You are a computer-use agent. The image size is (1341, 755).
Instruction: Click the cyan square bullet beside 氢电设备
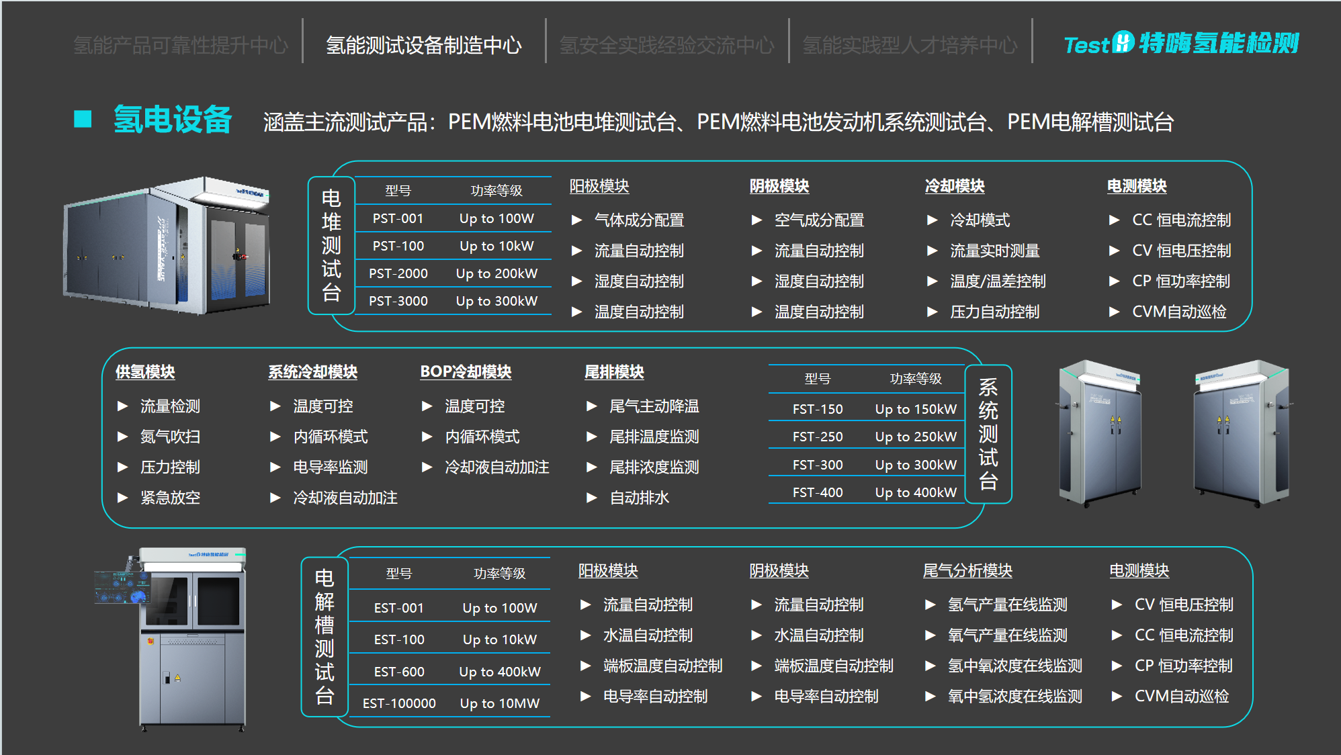83,120
